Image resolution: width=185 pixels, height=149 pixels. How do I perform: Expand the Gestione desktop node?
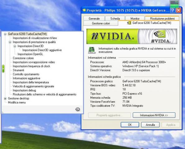(x=5, y=98)
